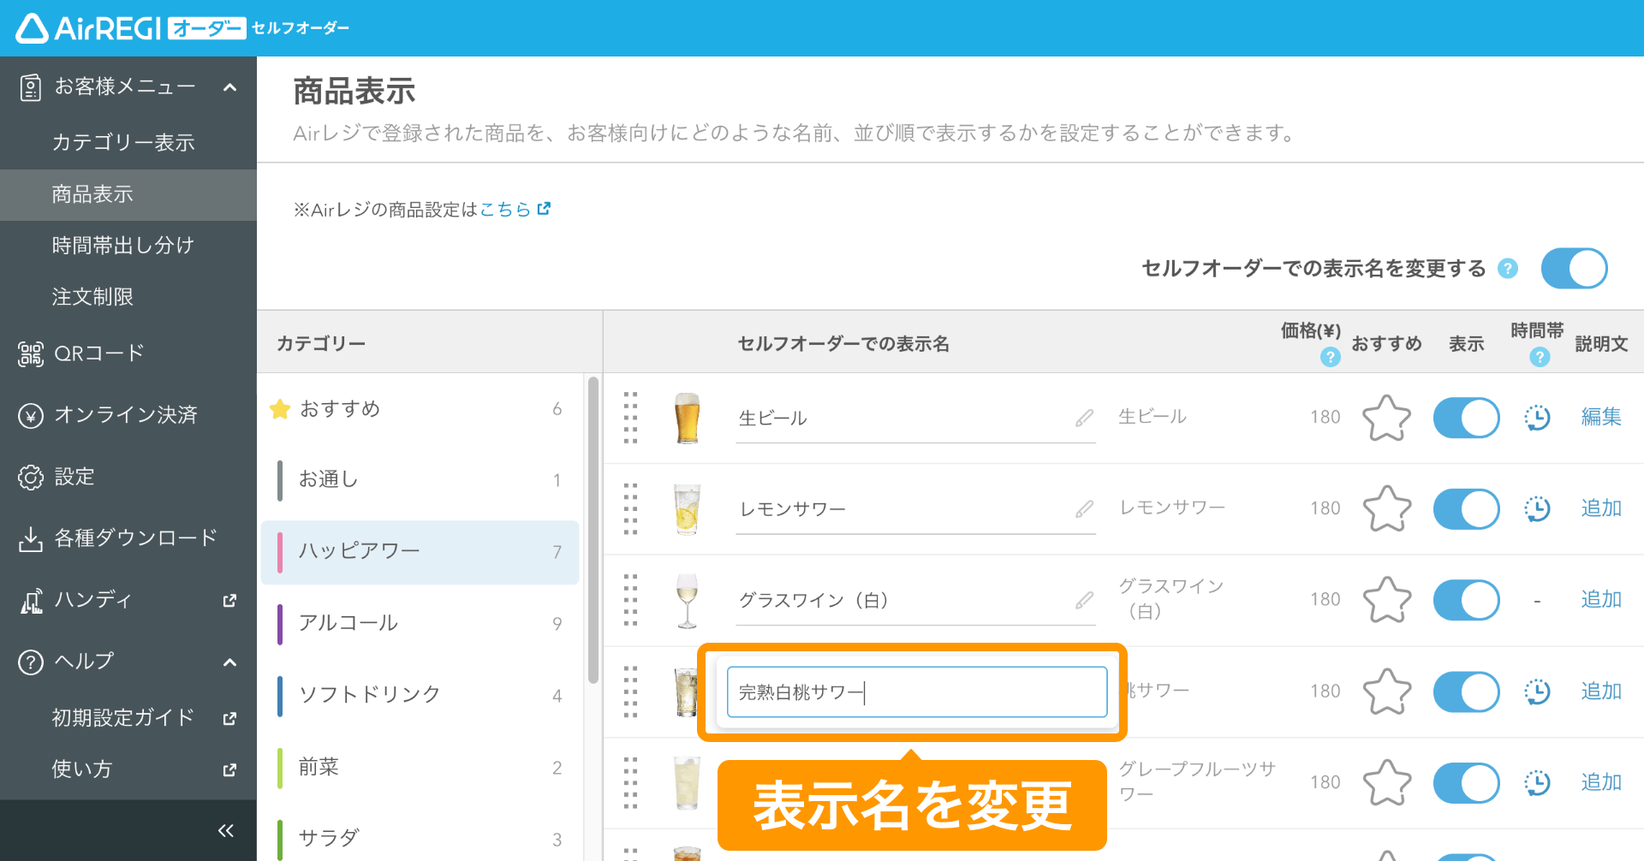Click the お客様メニュー menu icon

[31, 87]
